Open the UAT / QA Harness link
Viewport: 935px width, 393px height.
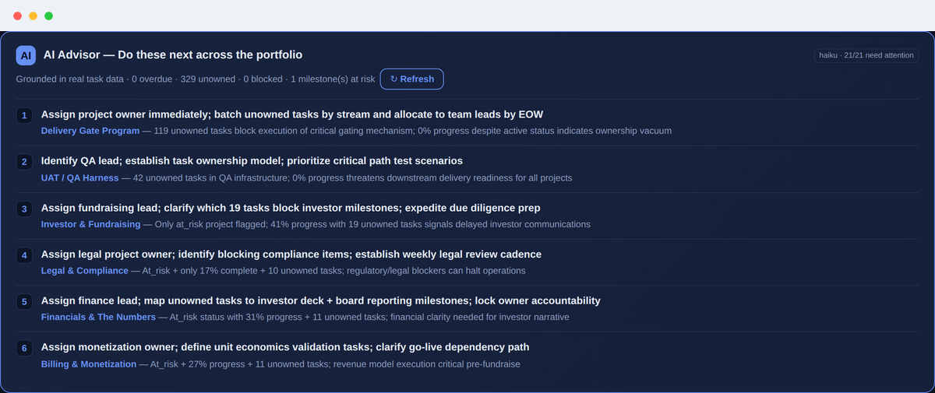(x=80, y=178)
